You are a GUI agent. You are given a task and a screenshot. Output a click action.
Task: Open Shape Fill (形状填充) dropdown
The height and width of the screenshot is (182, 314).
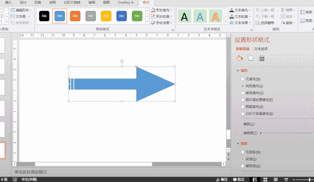[x=162, y=10]
